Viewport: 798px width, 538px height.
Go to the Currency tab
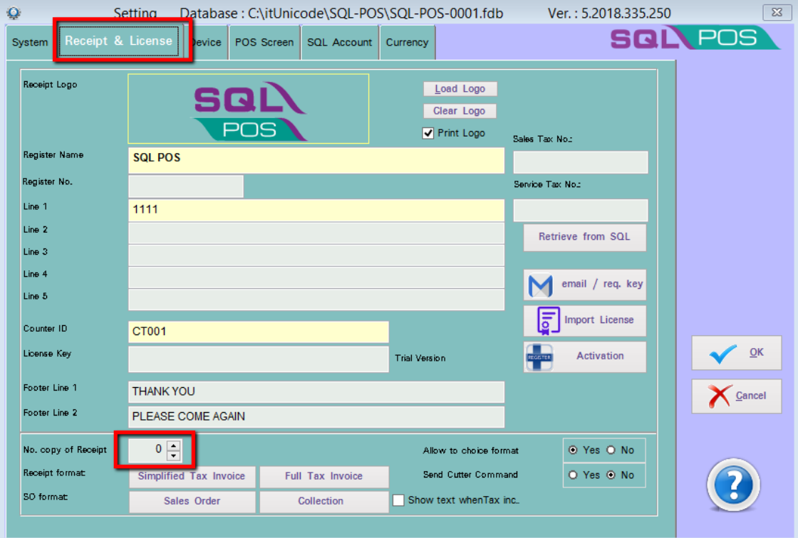click(x=407, y=43)
